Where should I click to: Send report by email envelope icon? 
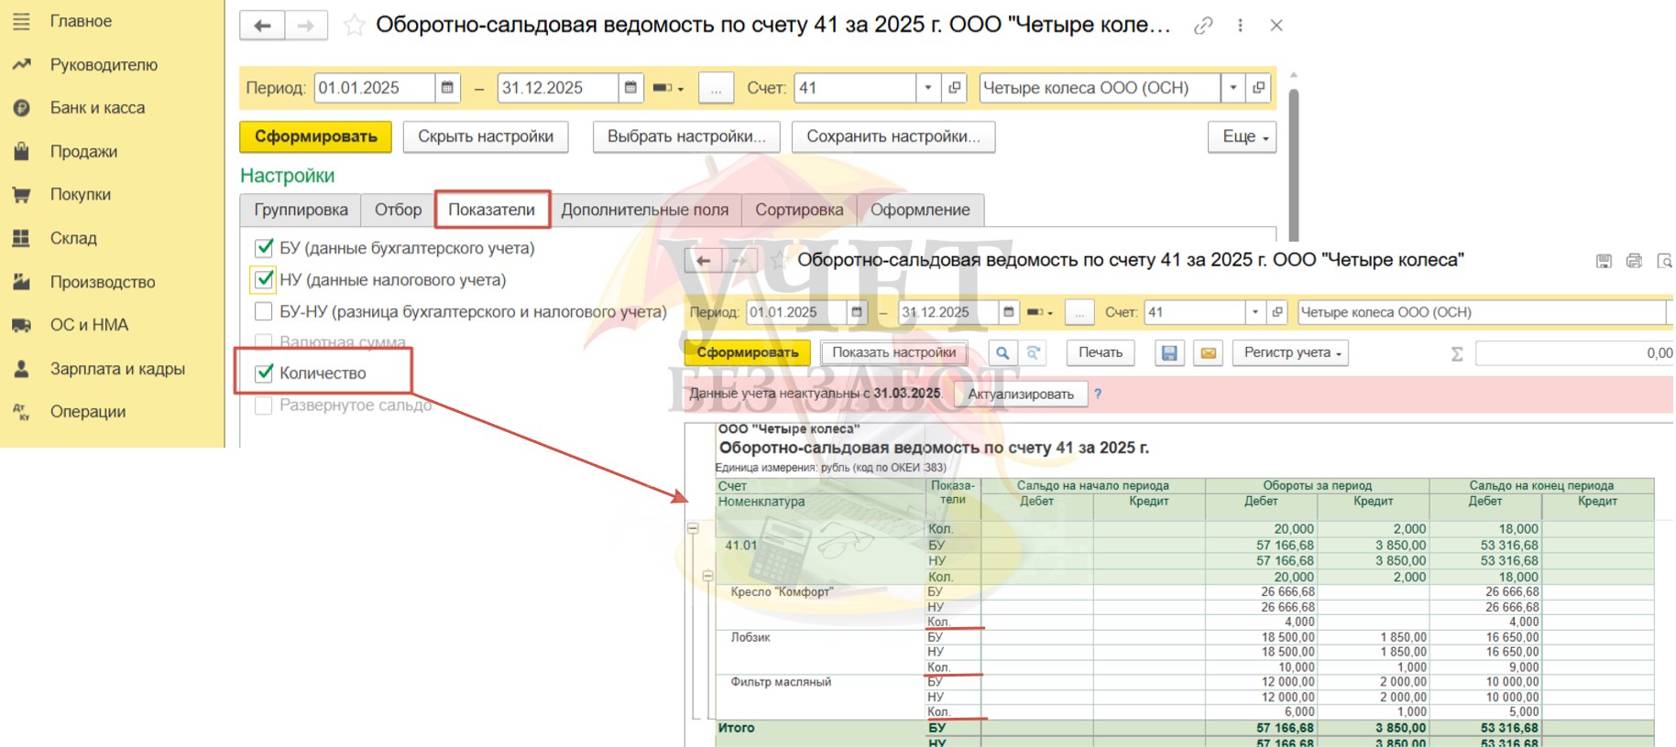(1209, 353)
